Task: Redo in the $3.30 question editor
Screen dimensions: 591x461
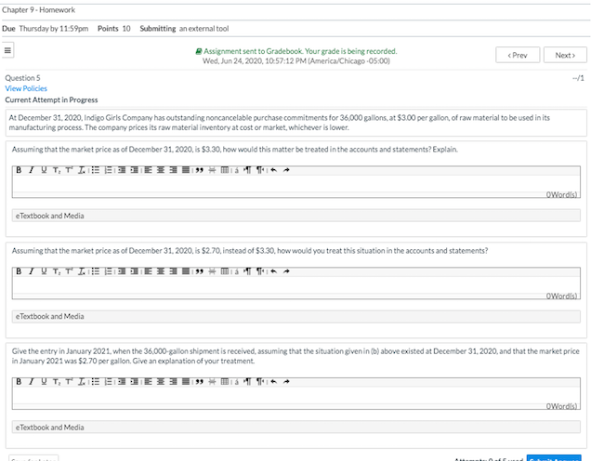Action: 286,170
